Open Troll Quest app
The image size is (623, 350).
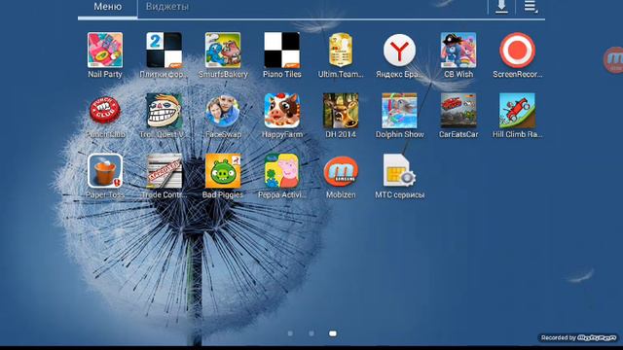164,111
